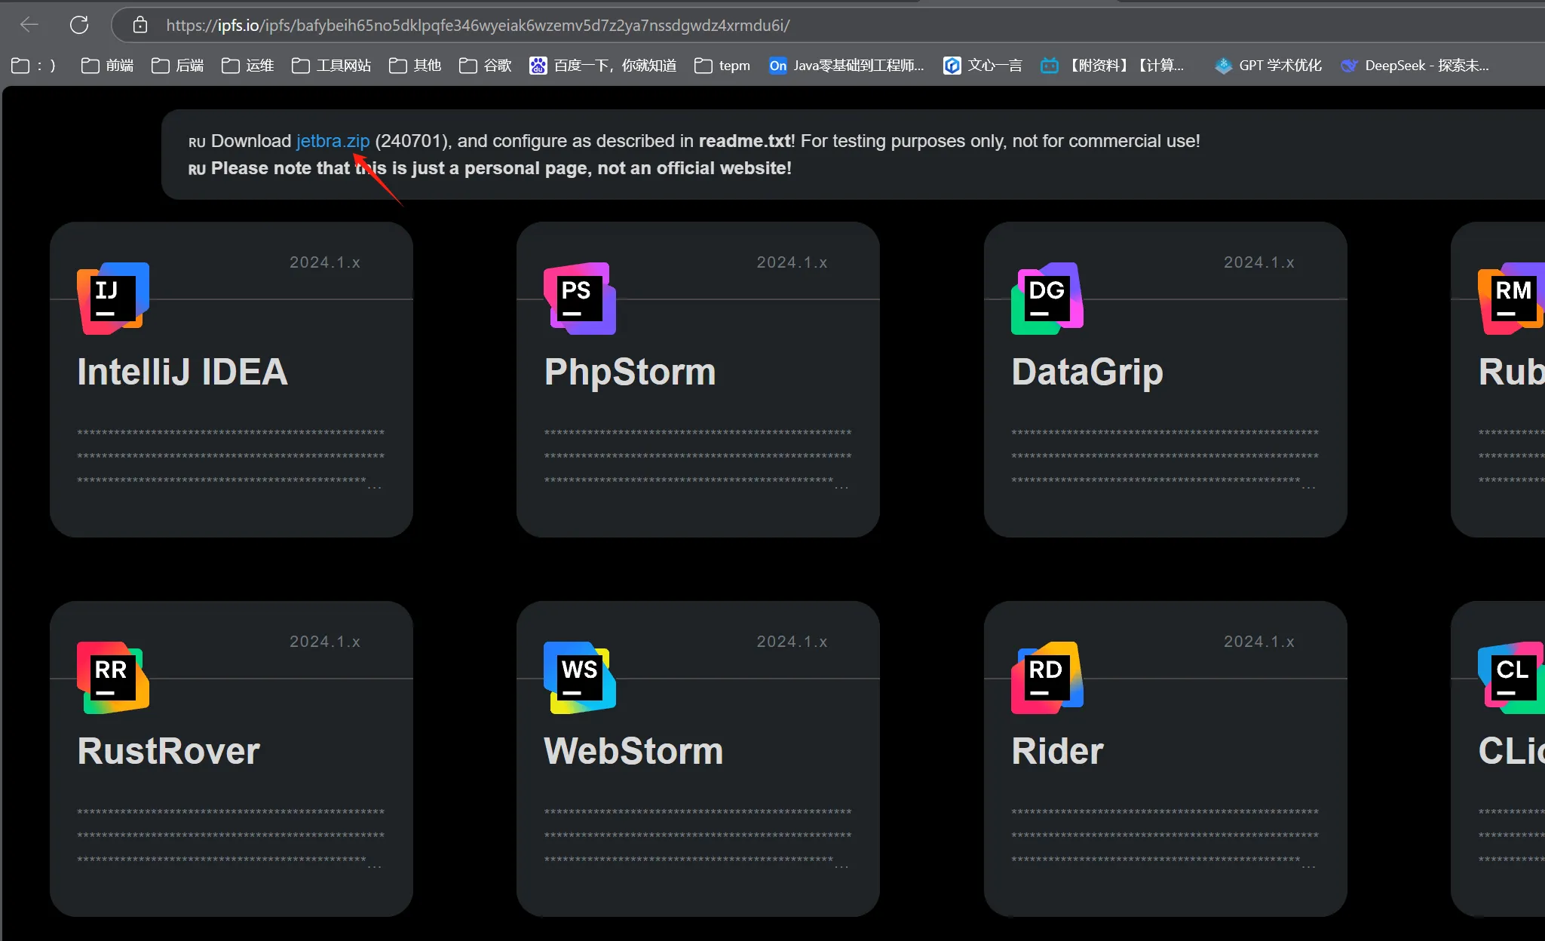Click the CLion CL logo icon
Viewport: 1545px width, 941px height.
[1512, 678]
